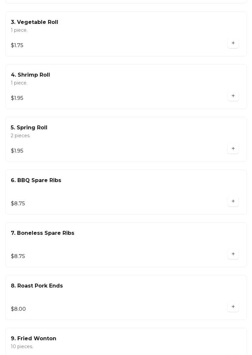This screenshot has height=355, width=252.
Task: Open the 5. Spring Roll item
Action: [29, 128]
